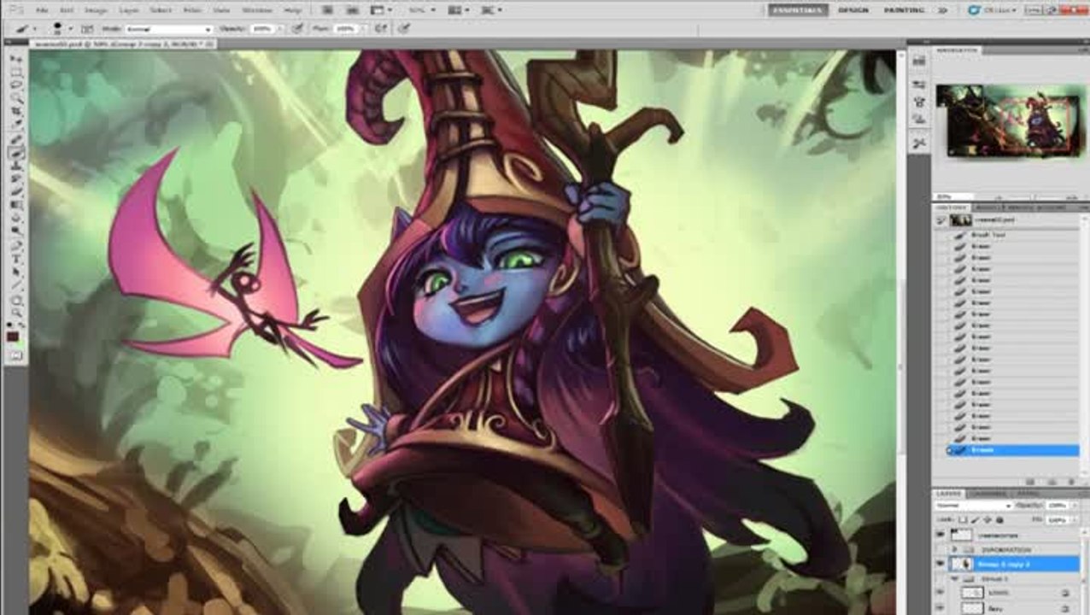Open the Window menu
The height and width of the screenshot is (615, 1090).
click(x=256, y=9)
